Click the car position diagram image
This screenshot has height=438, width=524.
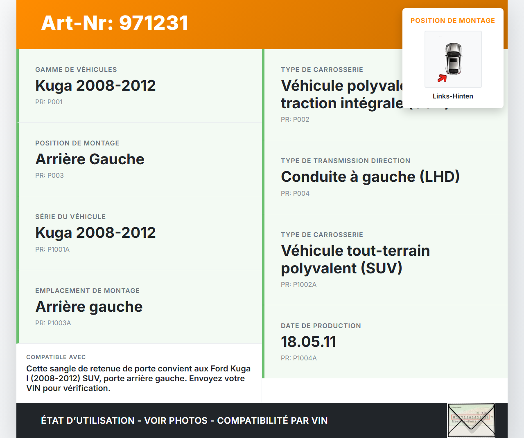point(453,59)
